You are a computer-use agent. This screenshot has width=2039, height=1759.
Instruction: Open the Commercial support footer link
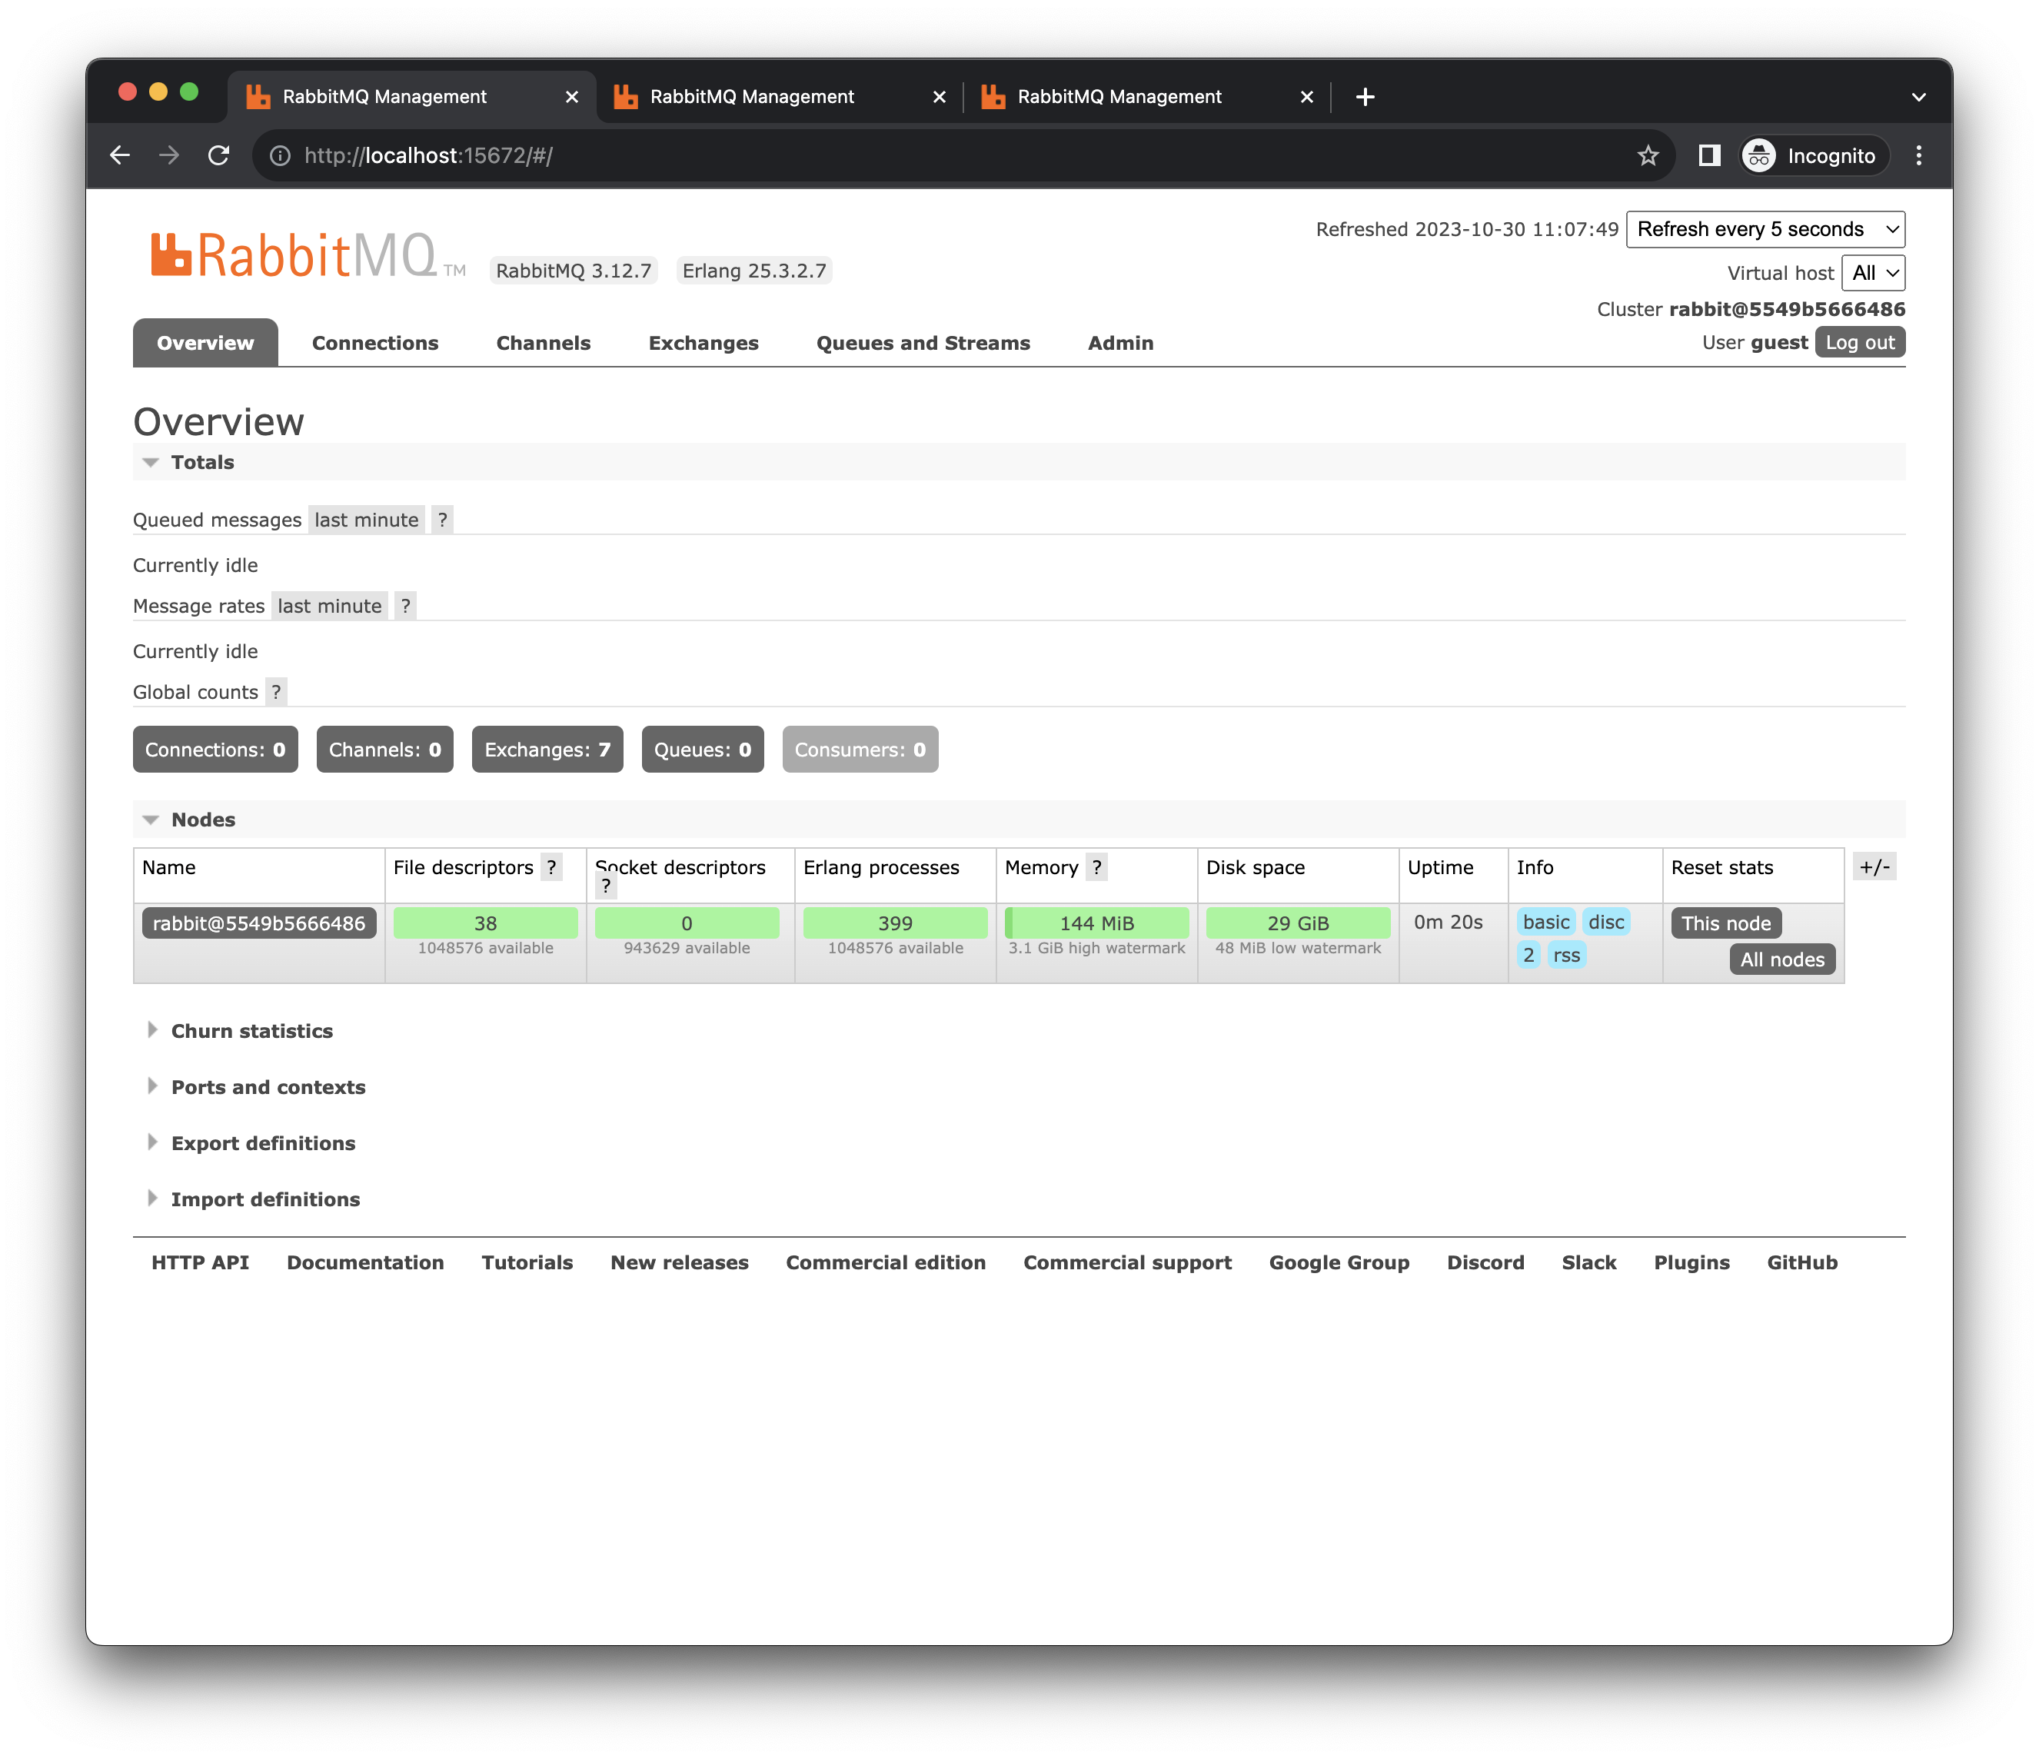point(1128,1262)
